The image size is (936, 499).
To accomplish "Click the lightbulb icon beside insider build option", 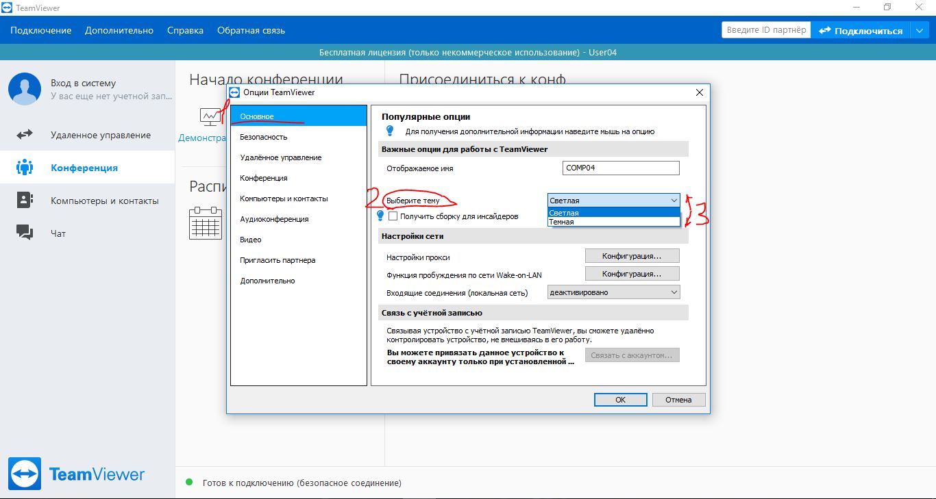I will click(x=380, y=216).
